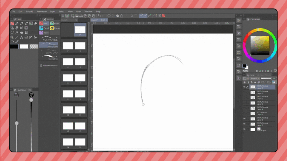Open the Edit menu
The width and height of the screenshot is (287, 161).
(x=20, y=11)
